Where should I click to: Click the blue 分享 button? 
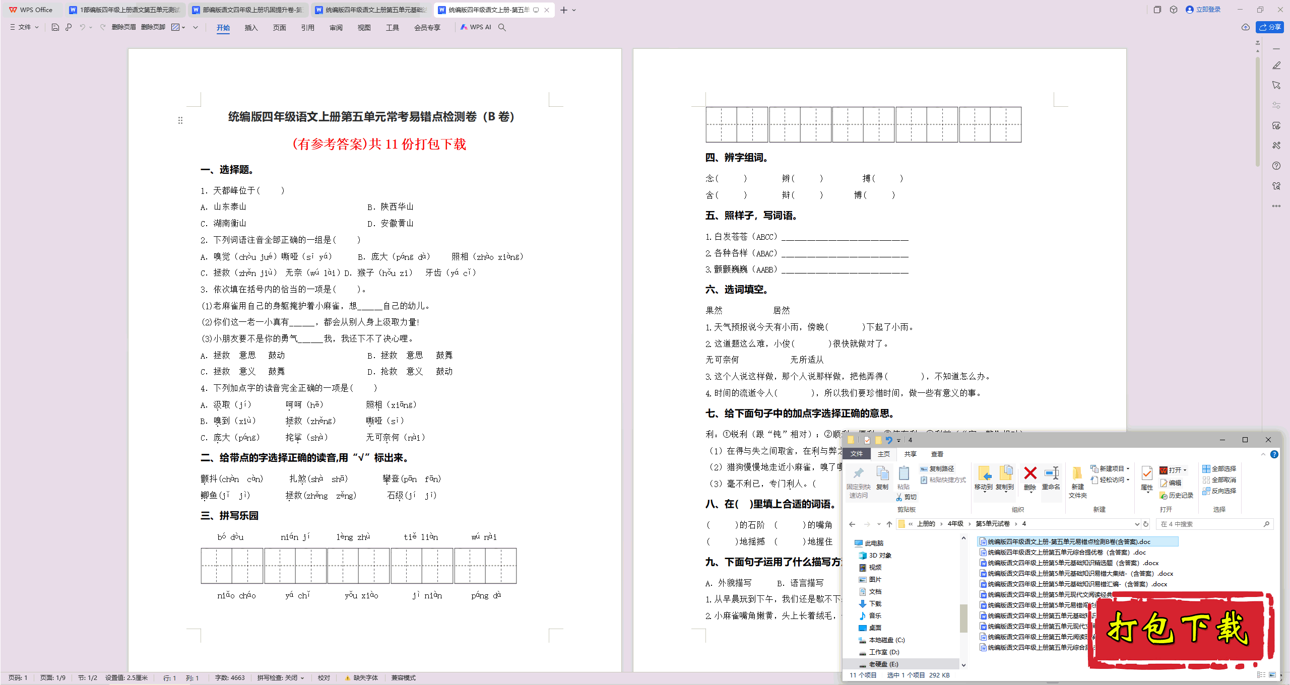tap(1270, 27)
